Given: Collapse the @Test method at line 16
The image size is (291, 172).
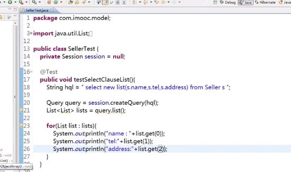Looking at the screenshot, I should point(31,71).
